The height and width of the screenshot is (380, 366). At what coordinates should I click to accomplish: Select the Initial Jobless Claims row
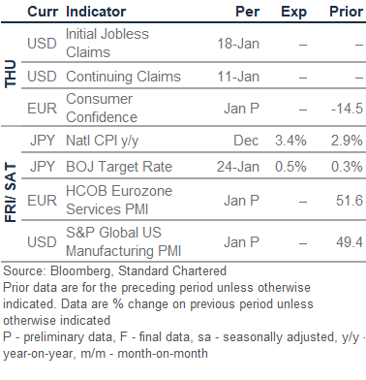[194, 43]
